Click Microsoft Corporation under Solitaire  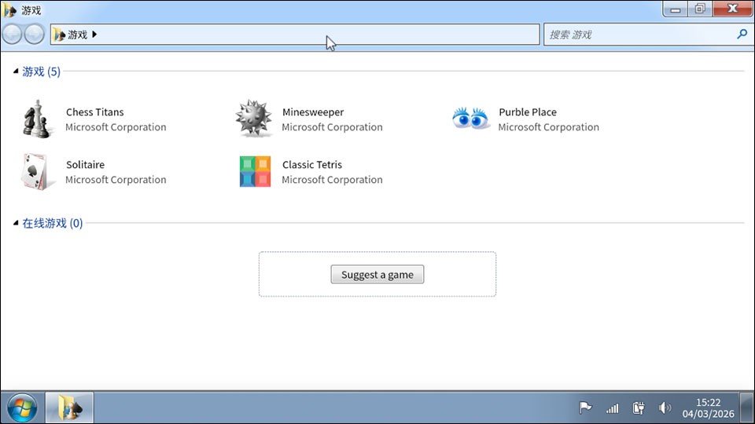[116, 179]
